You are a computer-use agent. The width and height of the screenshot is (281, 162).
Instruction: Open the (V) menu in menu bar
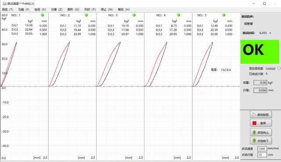pyautogui.click(x=40, y=10)
